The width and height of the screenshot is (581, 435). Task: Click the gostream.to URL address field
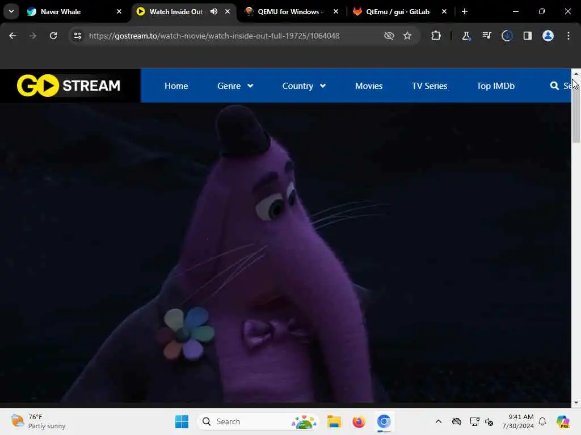pos(214,36)
